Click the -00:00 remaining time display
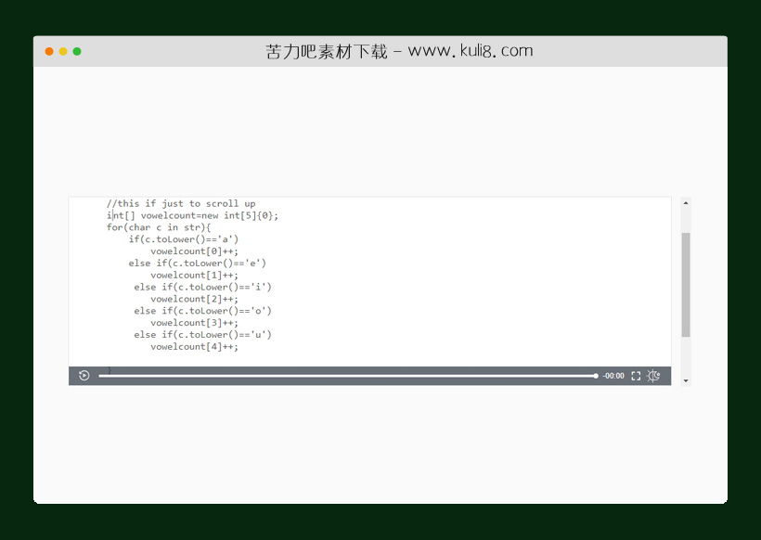 point(613,376)
